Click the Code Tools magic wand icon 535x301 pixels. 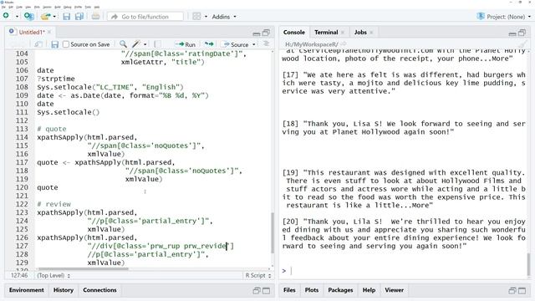(x=136, y=44)
